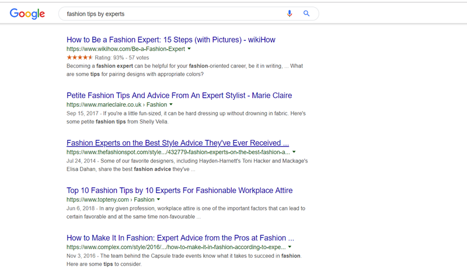Expand dropdown arrow beside complex.com URL
This screenshot has height=277, width=467.
coord(290,247)
